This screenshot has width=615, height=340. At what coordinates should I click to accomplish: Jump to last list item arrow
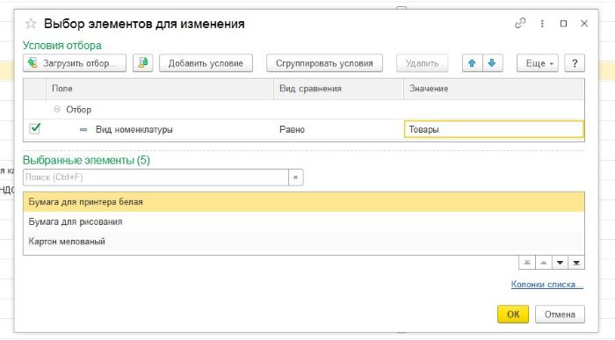[x=576, y=263]
